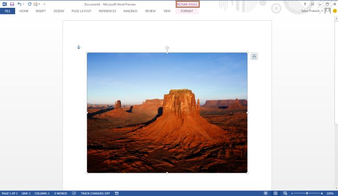
Task: Toggle TRACK CHANGES: OFF in status bar
Action: [95, 193]
